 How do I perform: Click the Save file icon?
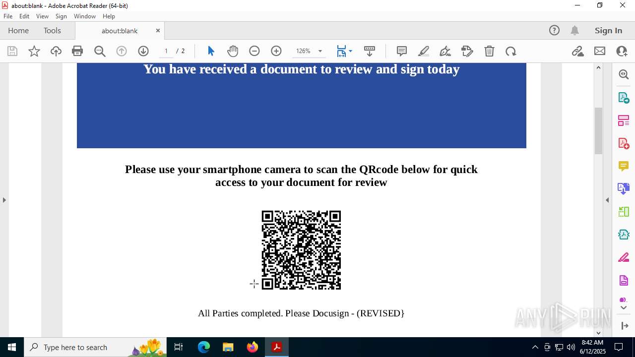tap(12, 51)
